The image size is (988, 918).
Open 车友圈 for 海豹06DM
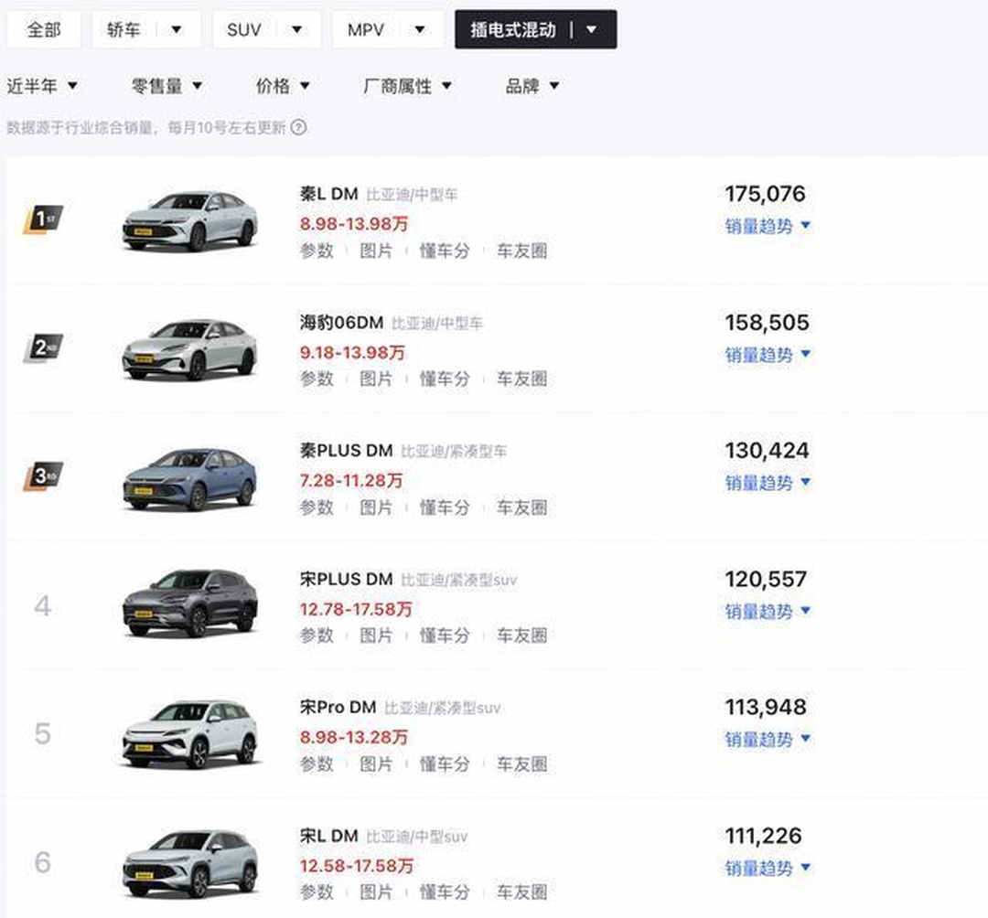pos(521,379)
